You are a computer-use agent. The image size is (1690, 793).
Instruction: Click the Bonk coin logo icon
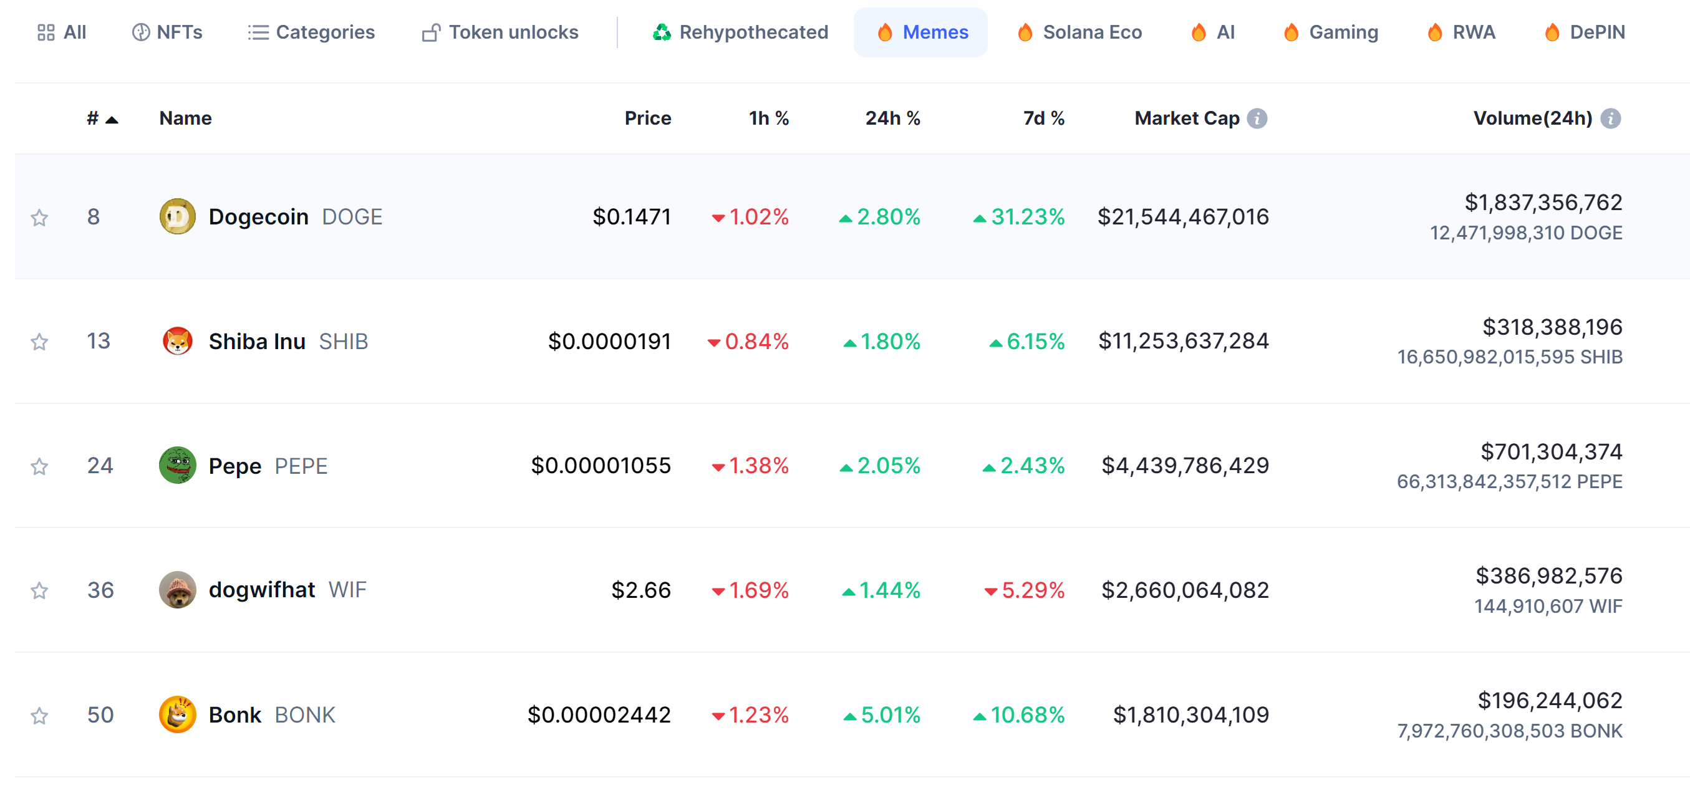click(177, 714)
